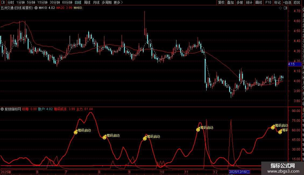The image size is (304, 175).
Task: Click the 标记 mark button
Action: pos(277,2)
